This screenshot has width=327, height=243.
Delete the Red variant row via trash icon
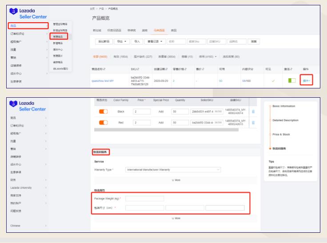click(253, 122)
